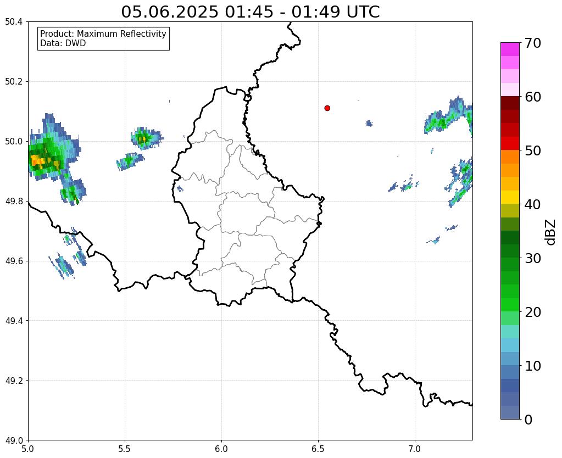Click the 5.0 longitude tick label
The width and height of the screenshot is (562, 458).
pyautogui.click(x=28, y=449)
